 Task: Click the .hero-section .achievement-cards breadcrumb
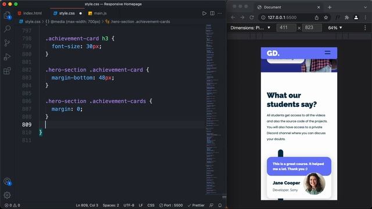click(138, 21)
